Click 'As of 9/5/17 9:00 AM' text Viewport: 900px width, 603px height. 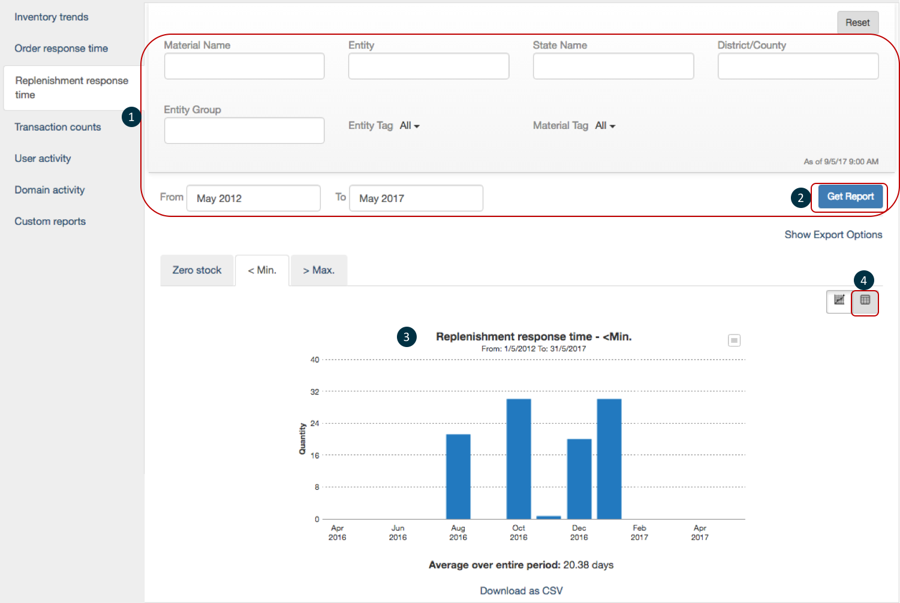(841, 161)
